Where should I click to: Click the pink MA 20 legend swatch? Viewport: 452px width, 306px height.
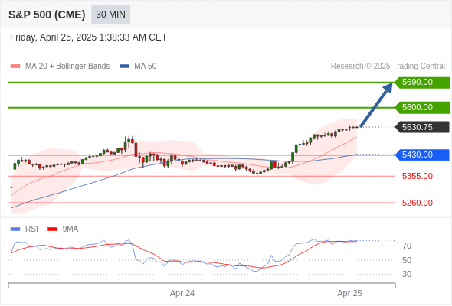(15, 67)
